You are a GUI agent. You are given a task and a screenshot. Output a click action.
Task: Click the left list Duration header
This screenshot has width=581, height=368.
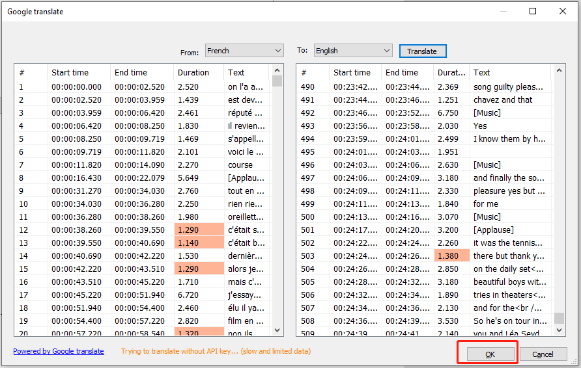coord(199,72)
